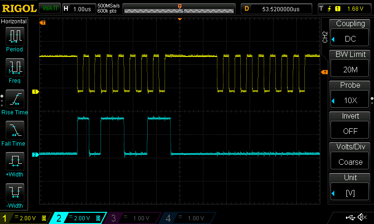
Task: Select channel 2 label at 2.00 V
Action: [79, 218]
